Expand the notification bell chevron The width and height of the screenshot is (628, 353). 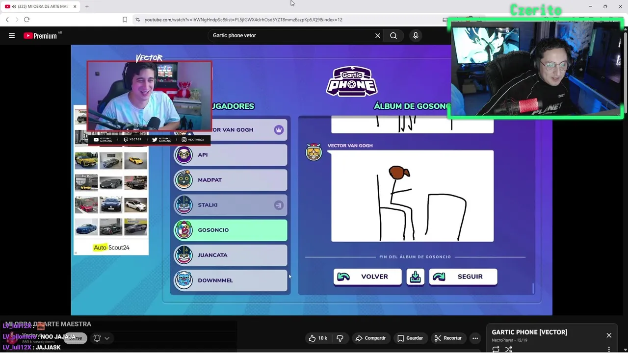(x=106, y=338)
